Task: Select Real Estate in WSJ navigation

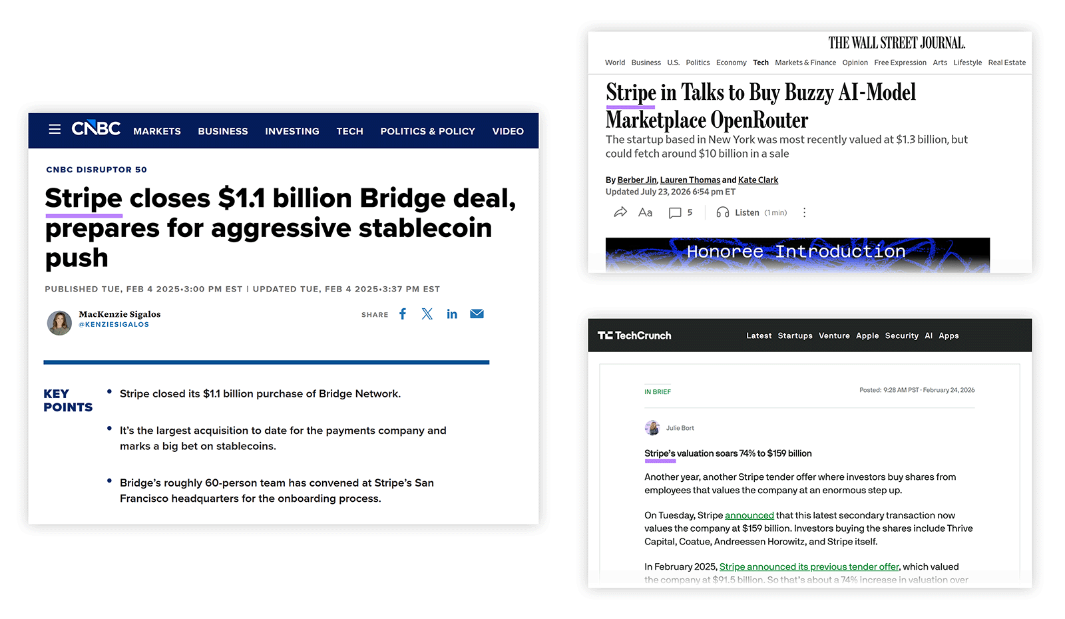Action: [1007, 63]
